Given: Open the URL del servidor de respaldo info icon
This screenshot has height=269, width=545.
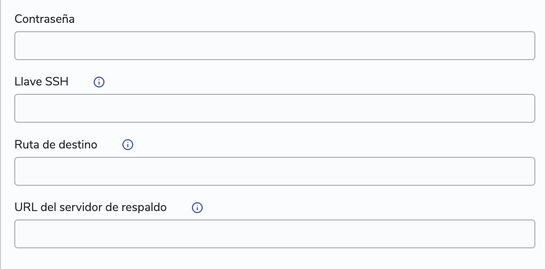Looking at the screenshot, I should [197, 208].
